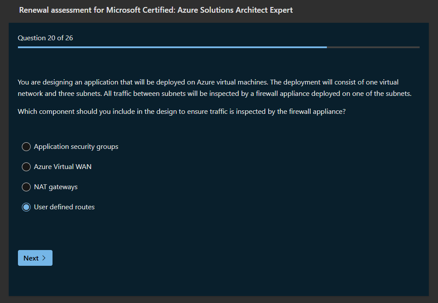Pick the NAT gateways radio button
The image size is (438, 303).
(26, 187)
